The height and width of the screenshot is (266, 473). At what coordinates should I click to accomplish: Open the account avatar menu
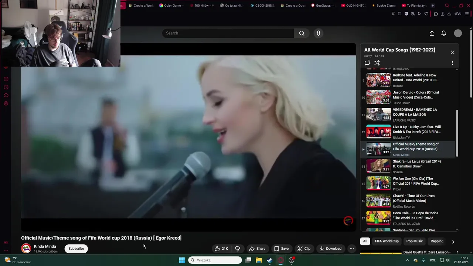(x=458, y=33)
